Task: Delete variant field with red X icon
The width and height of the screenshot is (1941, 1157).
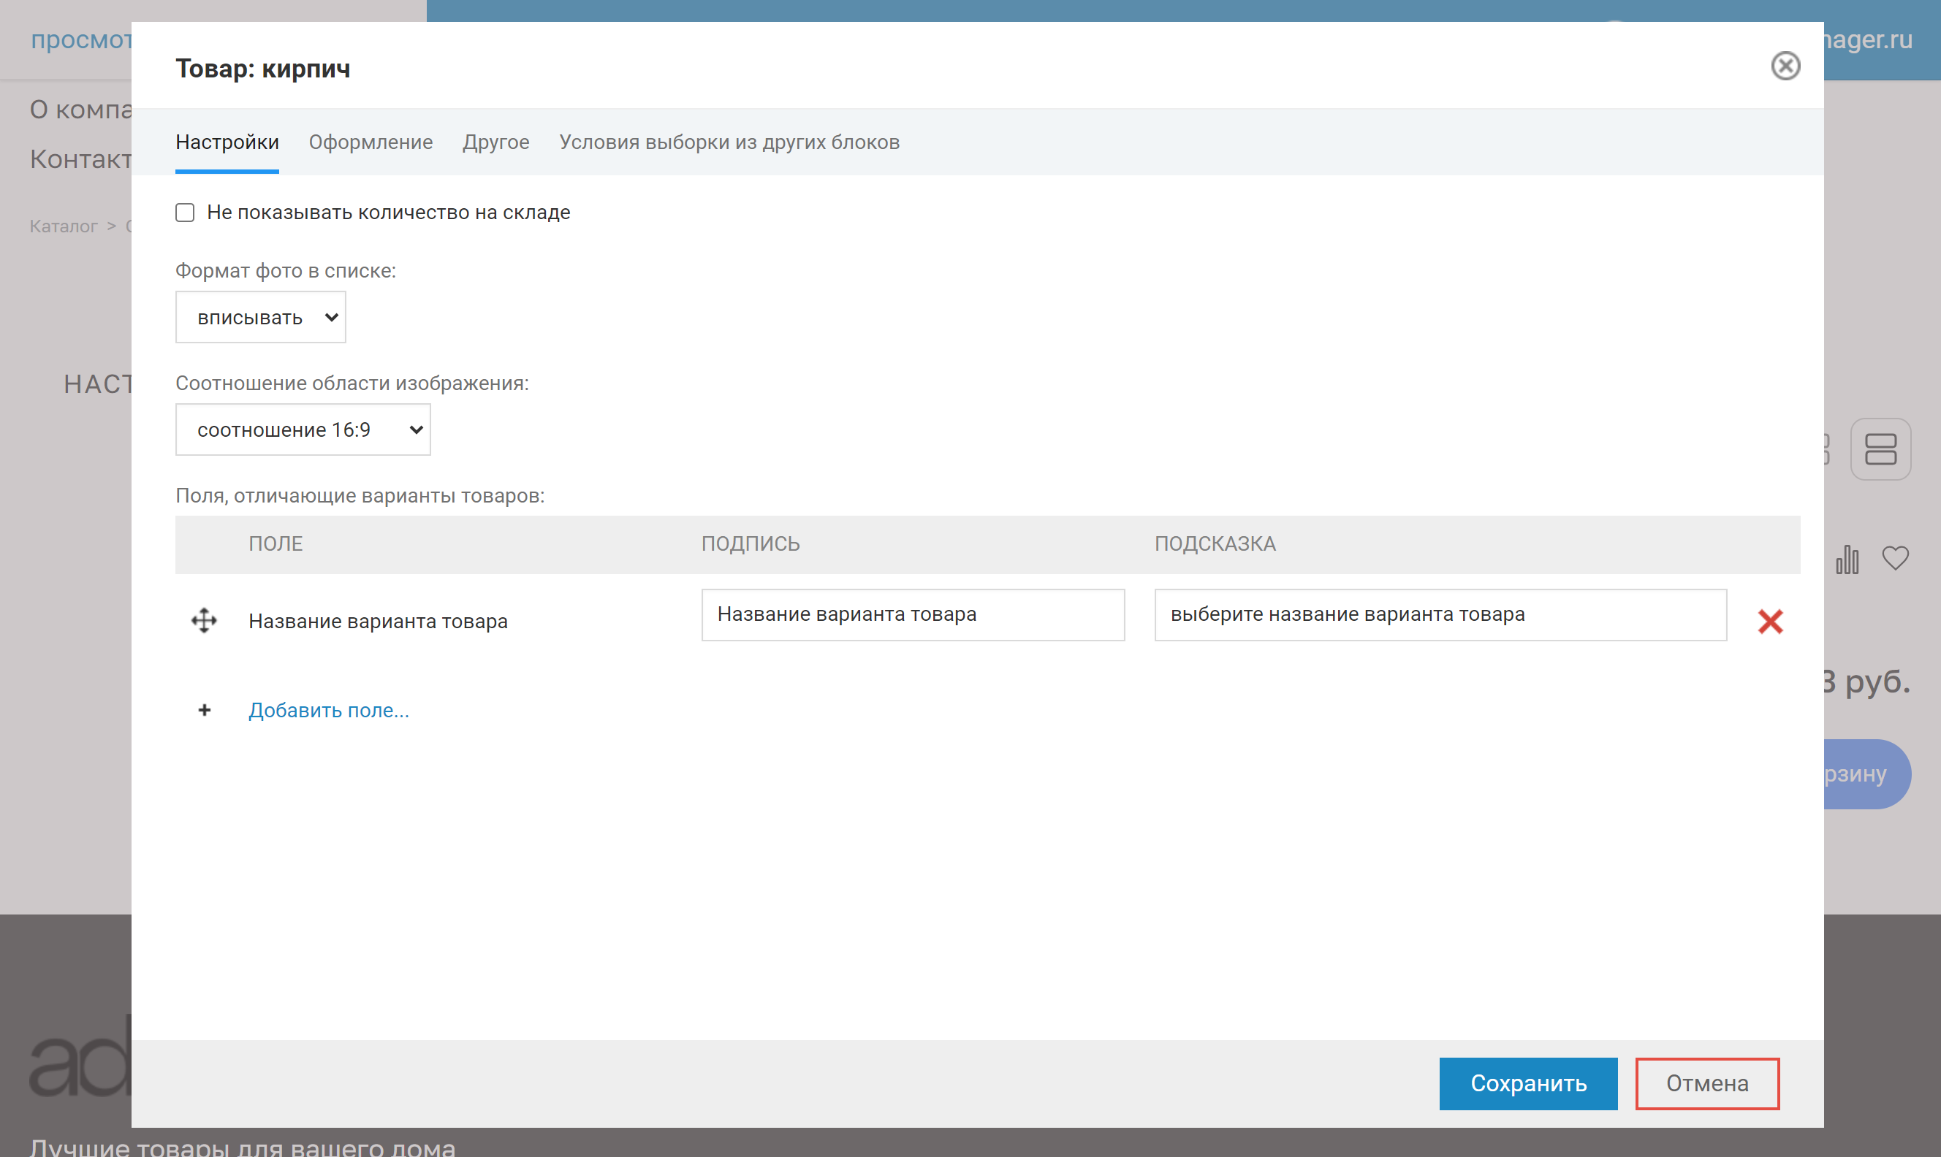Action: pos(1769,622)
